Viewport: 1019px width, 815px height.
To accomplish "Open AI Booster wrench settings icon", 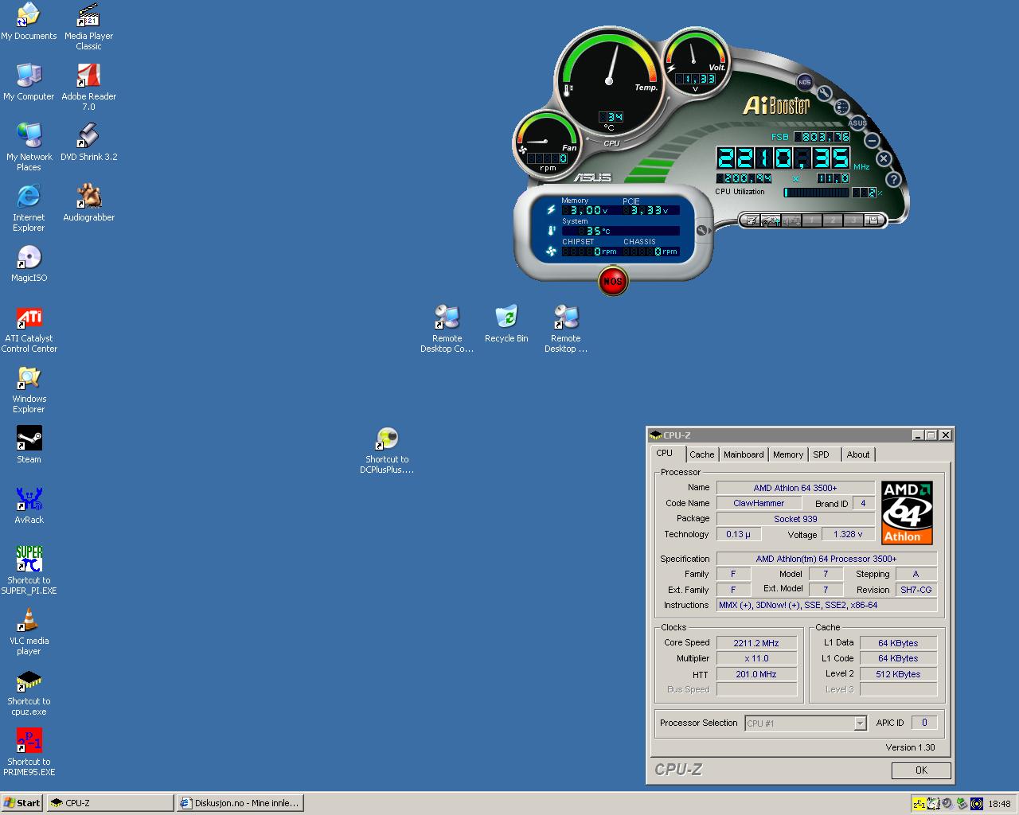I will (x=824, y=94).
